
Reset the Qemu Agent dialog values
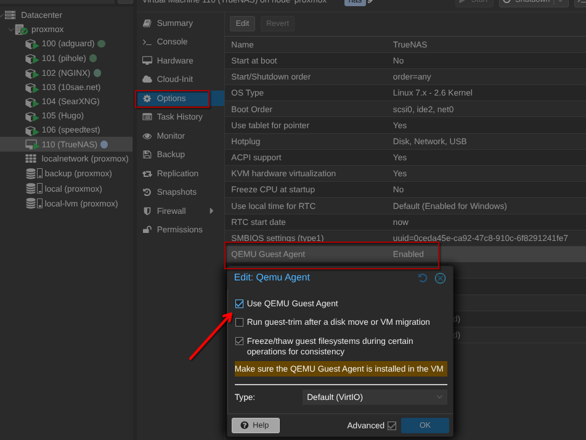(423, 278)
